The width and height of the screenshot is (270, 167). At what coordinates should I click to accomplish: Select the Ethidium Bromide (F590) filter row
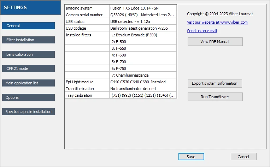[142, 35]
